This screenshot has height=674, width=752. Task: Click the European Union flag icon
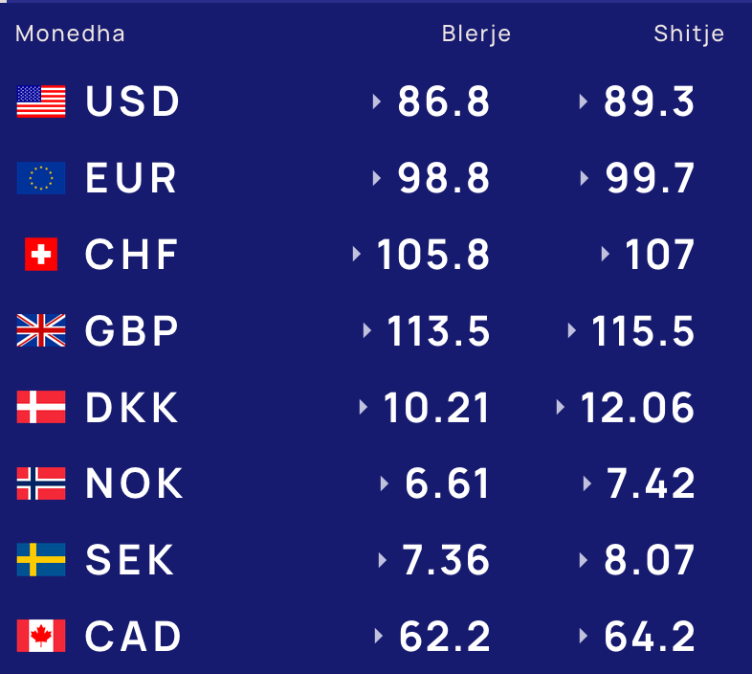point(41,178)
